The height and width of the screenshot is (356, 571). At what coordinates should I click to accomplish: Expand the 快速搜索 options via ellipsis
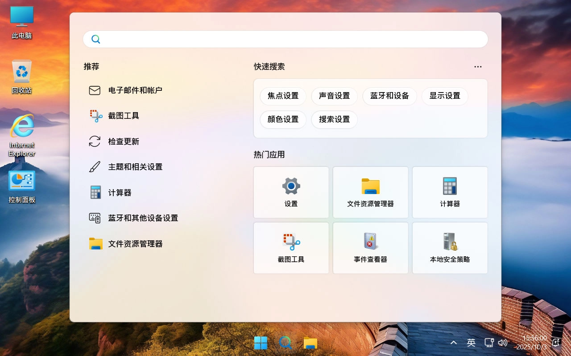(x=478, y=66)
